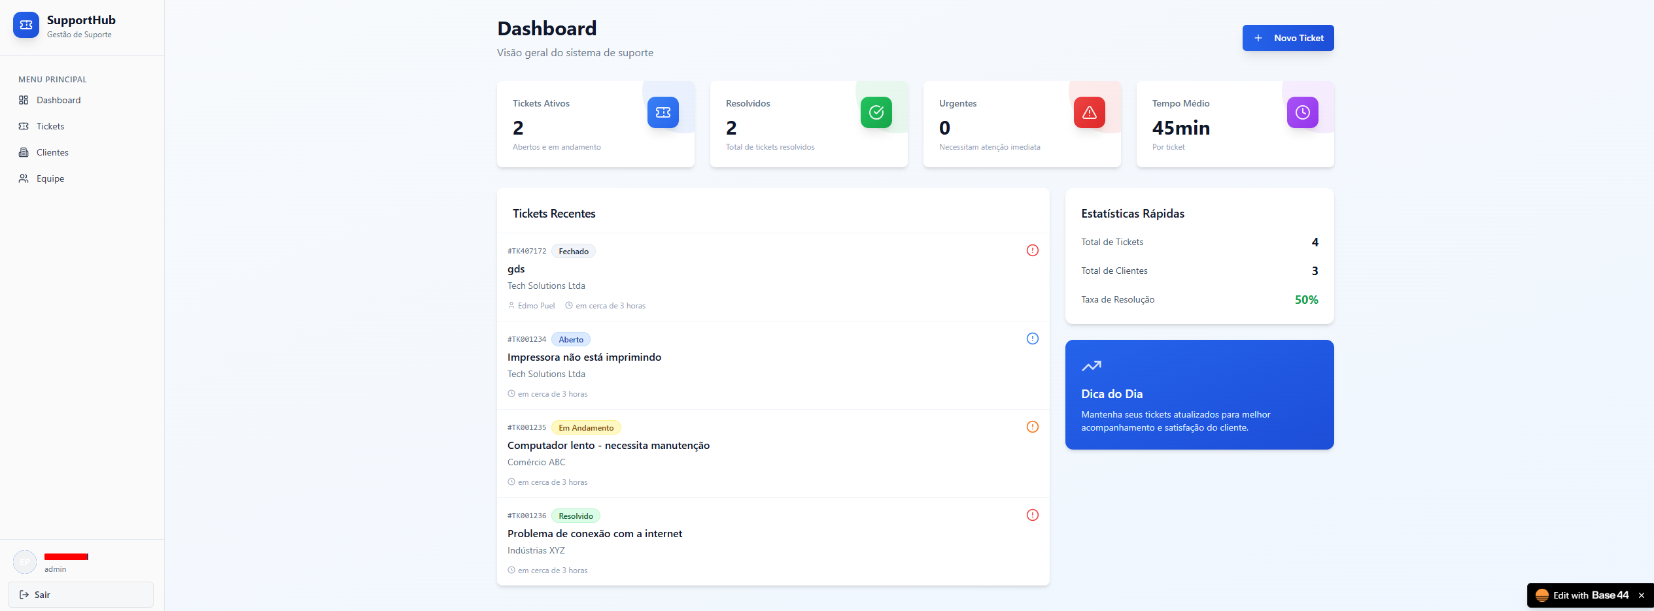The height and width of the screenshot is (611, 1654).
Task: Open Dashboard from the sidebar menu
Action: pos(81,100)
